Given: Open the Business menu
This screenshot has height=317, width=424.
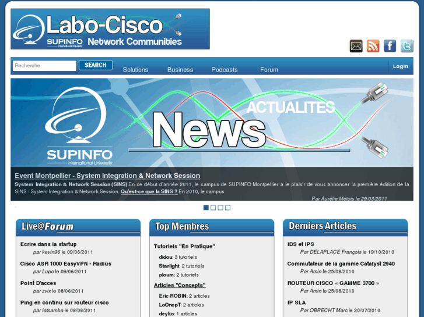Looking at the screenshot, I should coord(180,70).
